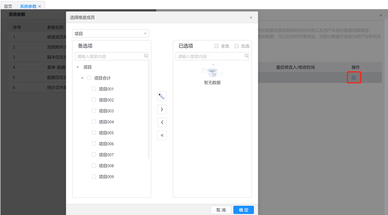Click search icon in 已选项 search box
The image size is (388, 215).
tap(246, 56)
